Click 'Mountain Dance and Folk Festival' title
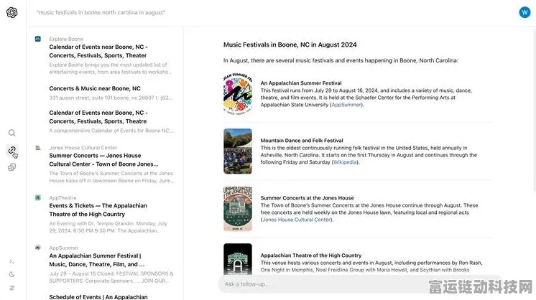This screenshot has width=536, height=300. (302, 141)
